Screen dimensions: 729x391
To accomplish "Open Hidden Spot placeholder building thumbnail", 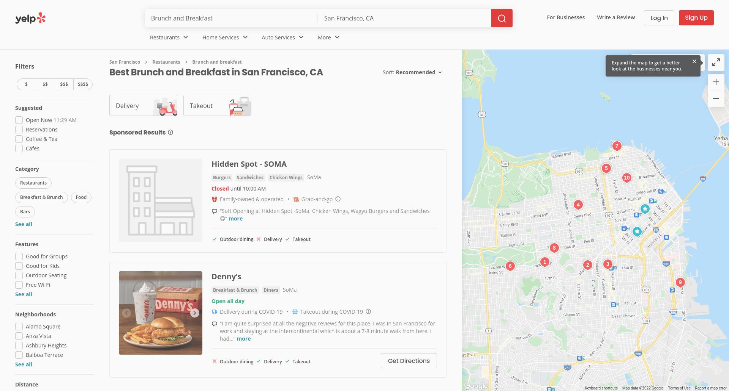I will pyautogui.click(x=161, y=200).
